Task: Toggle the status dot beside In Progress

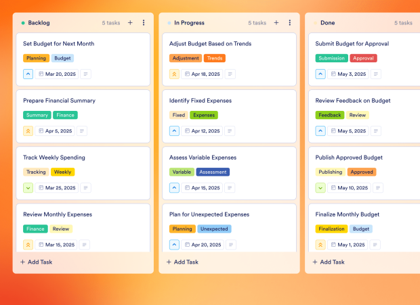Action: coord(169,23)
